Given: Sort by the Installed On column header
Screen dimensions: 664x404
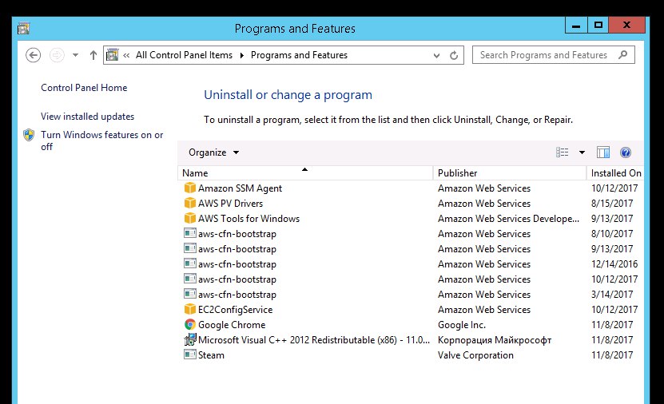Looking at the screenshot, I should point(616,173).
